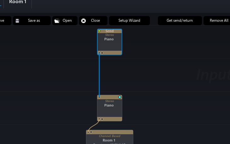Image resolution: width=230 pixels, height=144 pixels.
Task: Select the Send Piano node header
Action: [110, 31]
